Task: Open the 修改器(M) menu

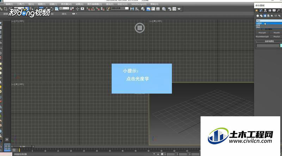Action: pyautogui.click(x=66, y=4)
